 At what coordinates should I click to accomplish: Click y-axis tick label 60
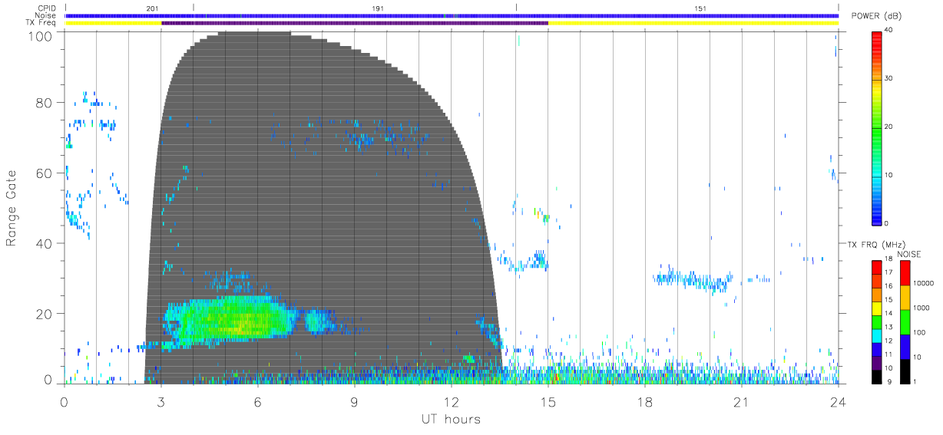[x=45, y=173]
